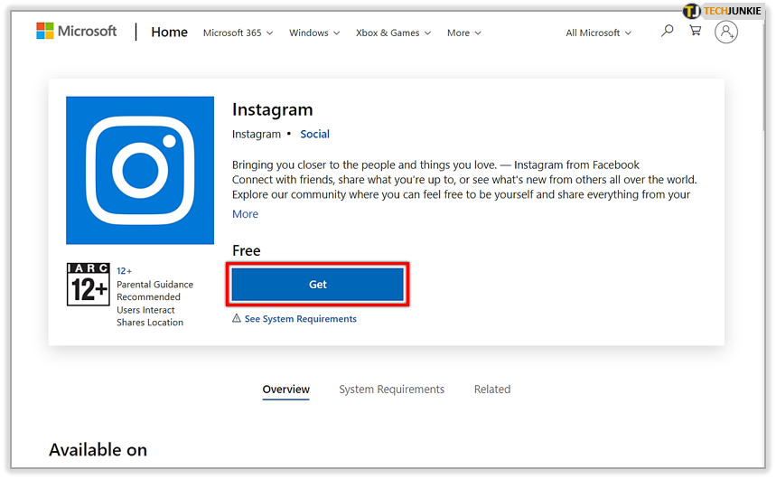Open the All Microsoft dropdown
Viewport: 776px width, 479px height.
click(x=598, y=33)
